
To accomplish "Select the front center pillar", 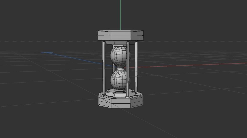I will [128, 69].
